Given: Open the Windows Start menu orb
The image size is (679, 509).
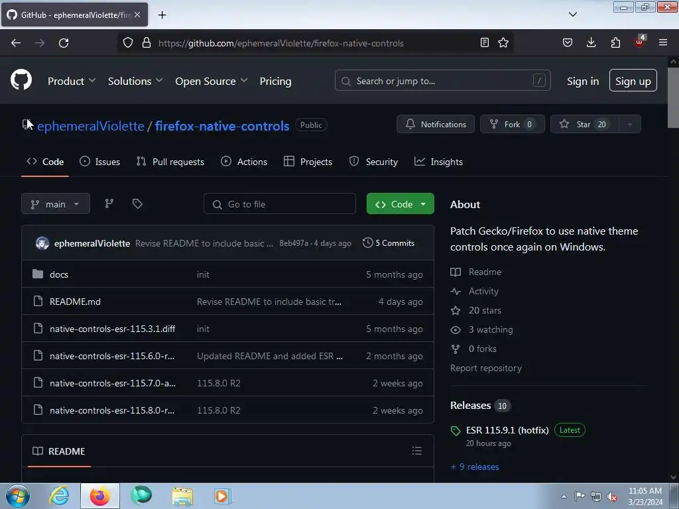Looking at the screenshot, I should click(x=17, y=496).
